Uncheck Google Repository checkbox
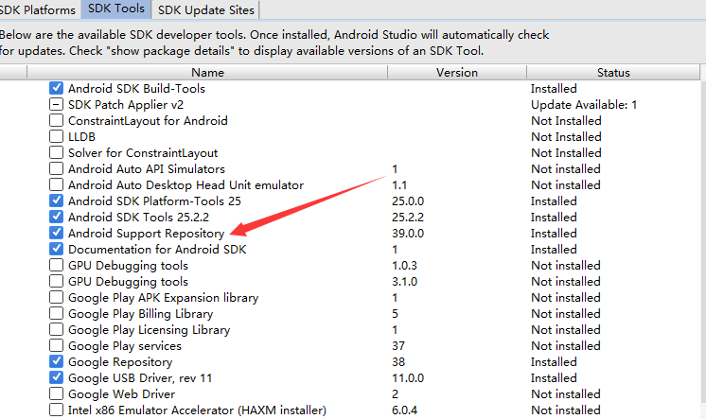The height and width of the screenshot is (419, 706). click(56, 362)
